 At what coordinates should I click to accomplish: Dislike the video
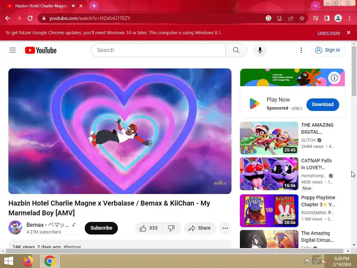click(x=172, y=228)
